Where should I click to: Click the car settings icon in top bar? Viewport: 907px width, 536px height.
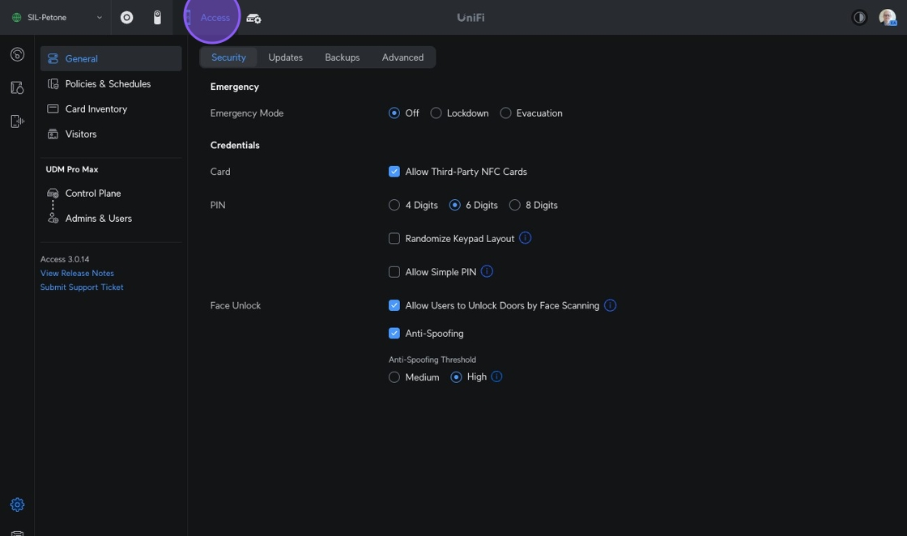click(x=253, y=18)
